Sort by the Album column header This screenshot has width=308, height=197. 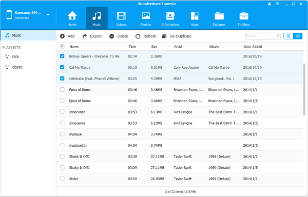(x=214, y=47)
